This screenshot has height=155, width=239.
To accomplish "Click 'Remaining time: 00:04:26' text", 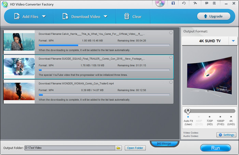I will [x=132, y=41].
